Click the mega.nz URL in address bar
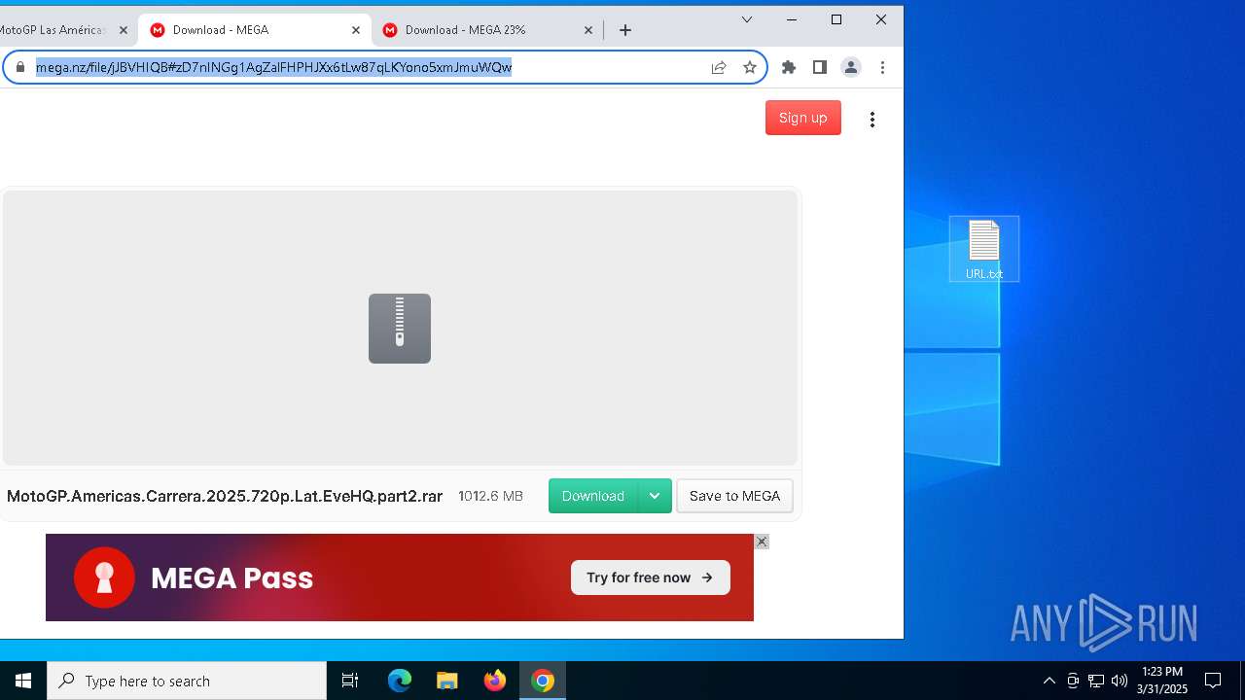Screen dimensions: 1245x700 pos(273,67)
